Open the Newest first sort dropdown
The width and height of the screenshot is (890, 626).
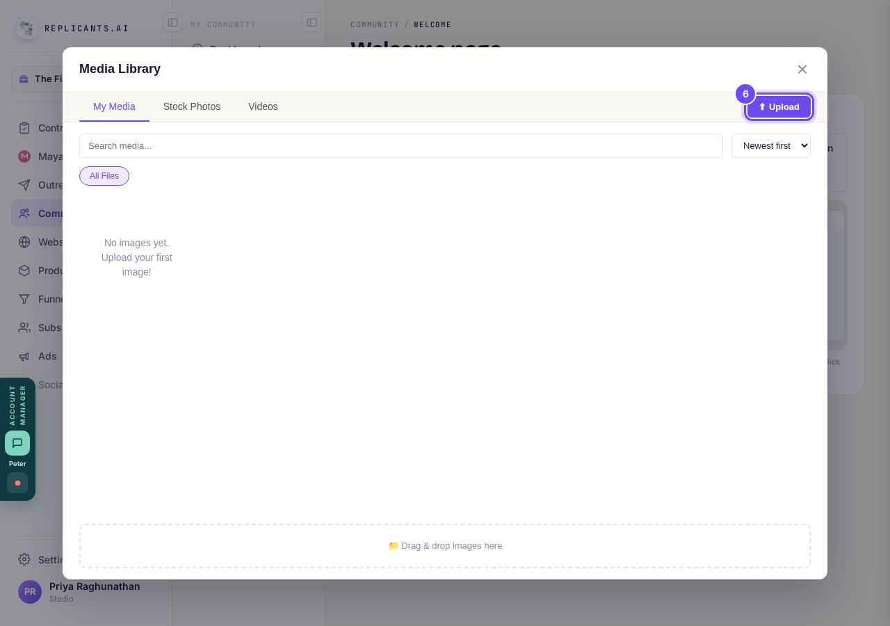point(771,145)
